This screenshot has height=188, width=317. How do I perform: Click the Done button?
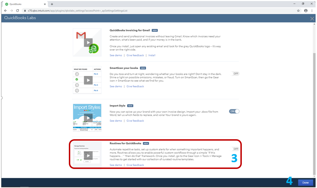(x=305, y=183)
